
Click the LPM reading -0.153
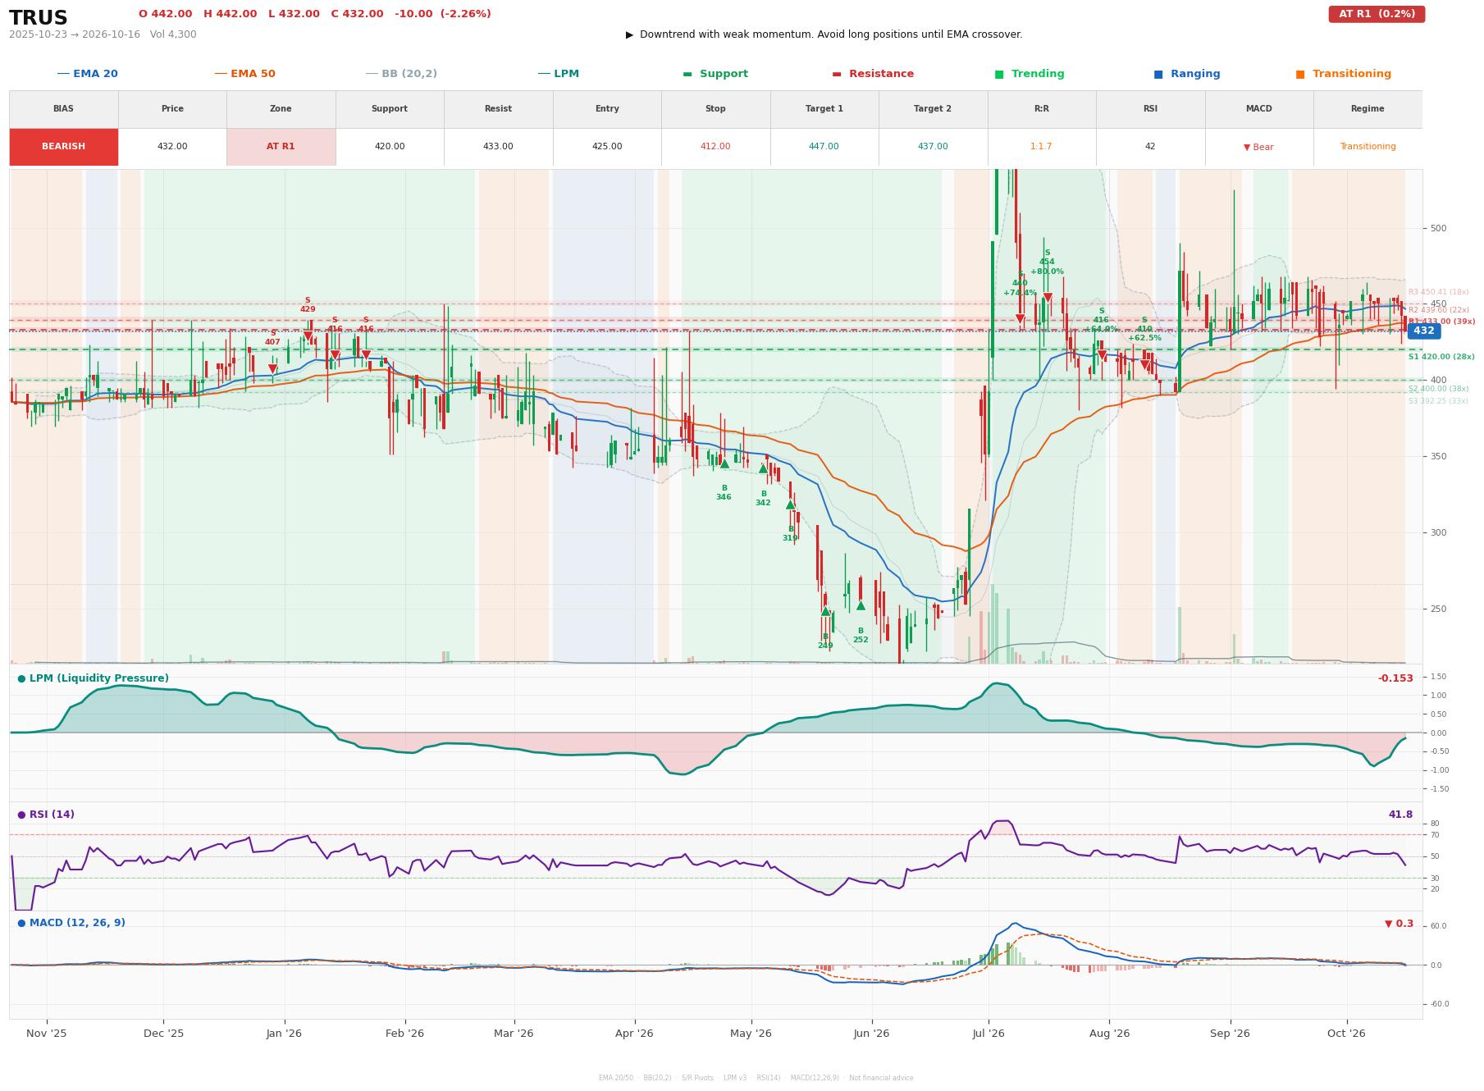point(1395,678)
